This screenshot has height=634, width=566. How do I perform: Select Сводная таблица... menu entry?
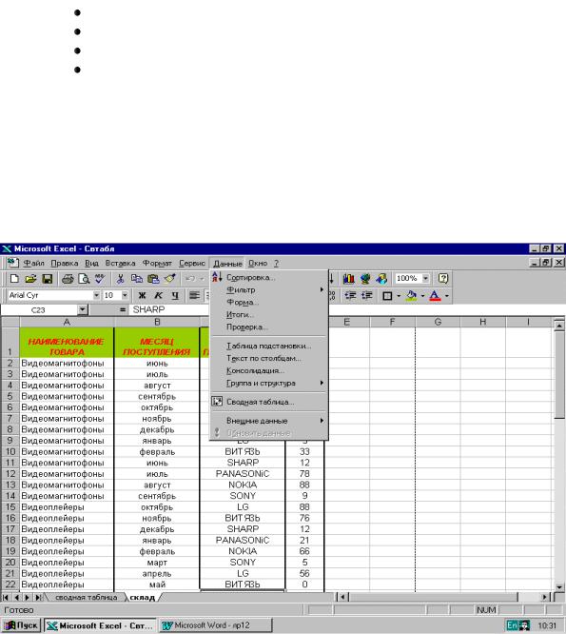pos(269,402)
